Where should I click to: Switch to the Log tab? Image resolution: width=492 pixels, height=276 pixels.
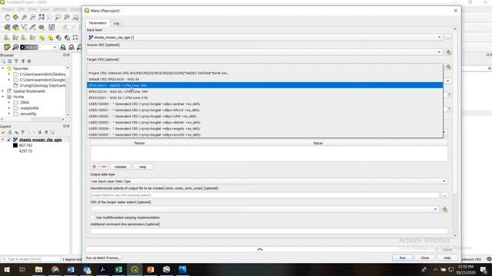tap(116, 23)
